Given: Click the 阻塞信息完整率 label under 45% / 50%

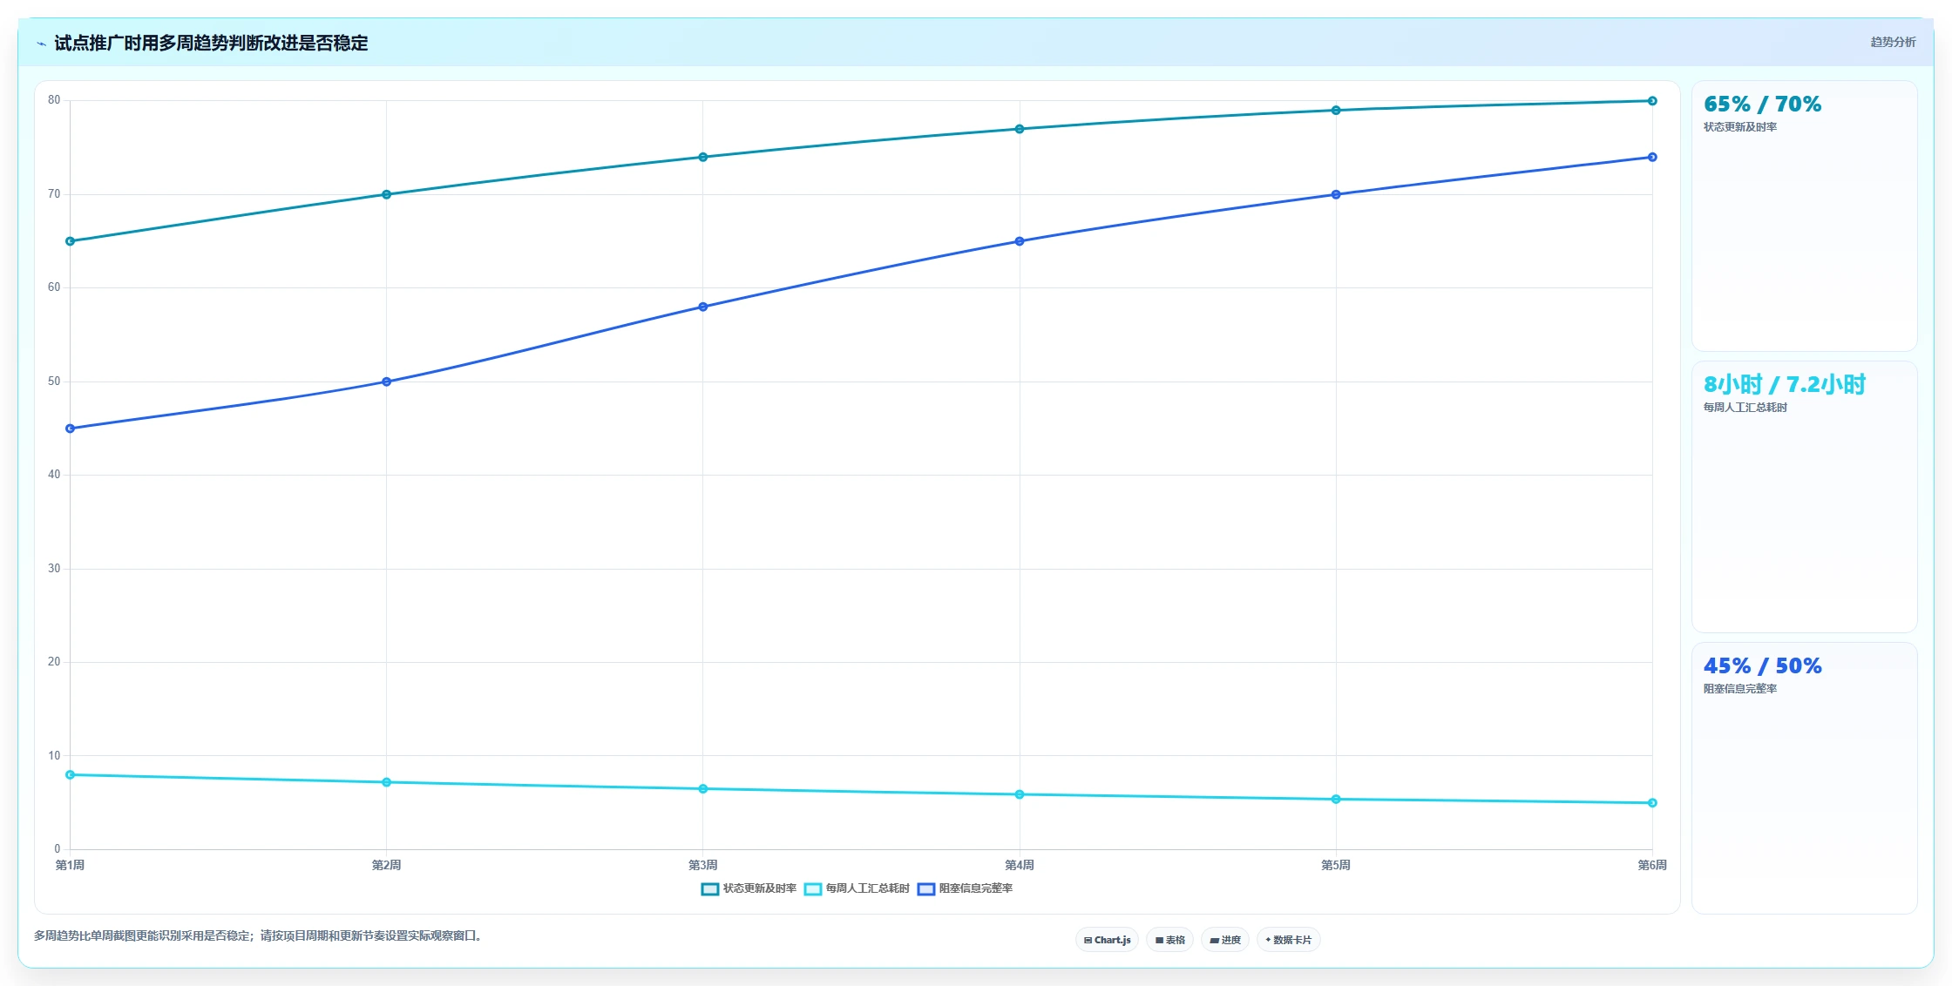Looking at the screenshot, I should pyautogui.click(x=1740, y=689).
